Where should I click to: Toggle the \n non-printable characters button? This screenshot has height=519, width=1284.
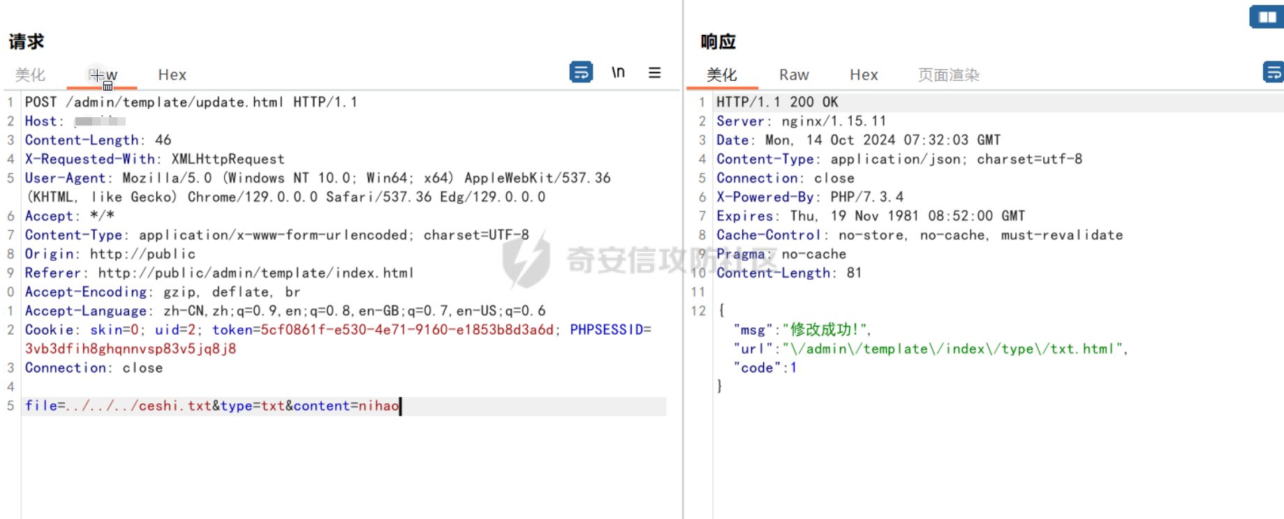coord(619,73)
